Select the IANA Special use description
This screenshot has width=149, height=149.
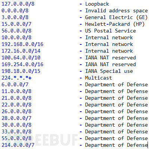click(x=109, y=71)
